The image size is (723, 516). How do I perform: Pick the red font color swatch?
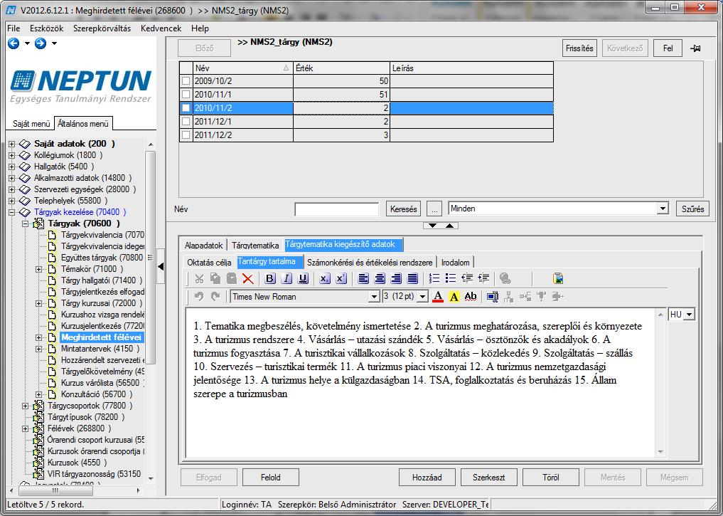(438, 296)
